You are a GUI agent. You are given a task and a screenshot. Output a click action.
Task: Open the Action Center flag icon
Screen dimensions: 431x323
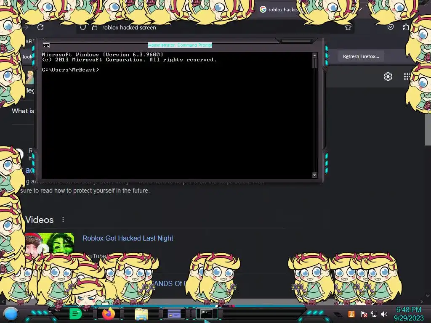[364, 314]
